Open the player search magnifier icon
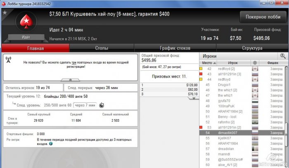Image resolution: width=289 pixels, height=168 pixels. tap(282, 56)
